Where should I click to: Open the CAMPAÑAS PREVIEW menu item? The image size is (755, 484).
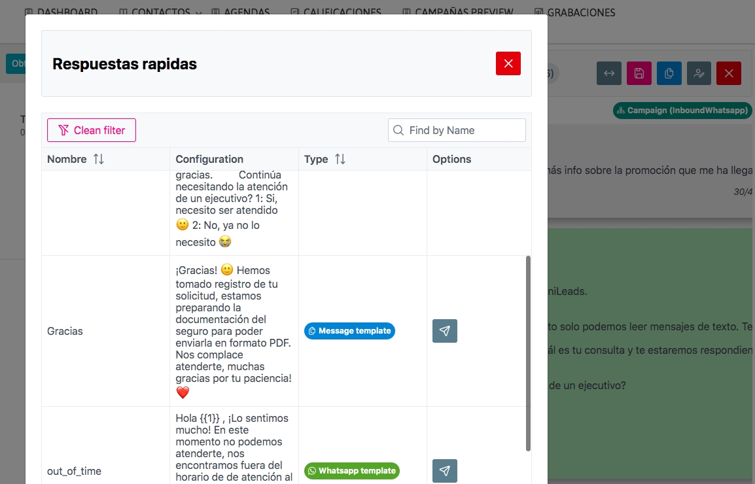coord(458,12)
